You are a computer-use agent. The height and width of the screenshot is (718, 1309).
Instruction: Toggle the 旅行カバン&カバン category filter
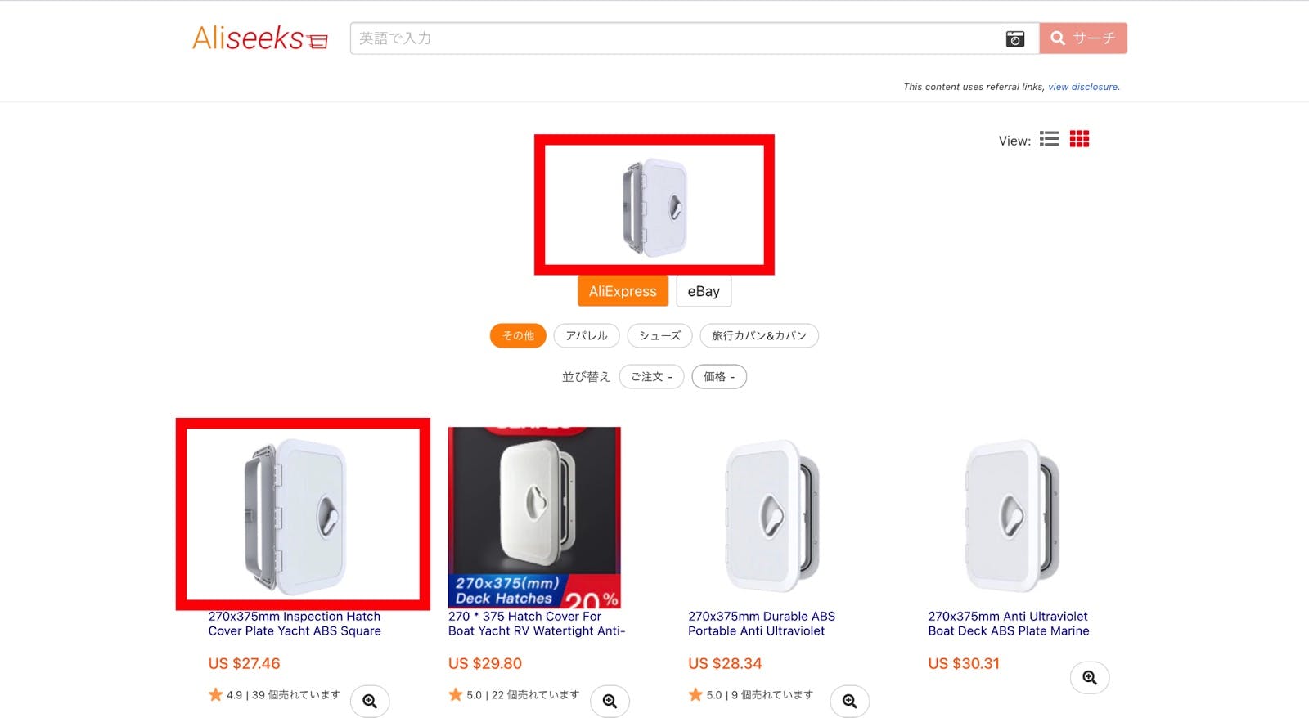(x=758, y=335)
